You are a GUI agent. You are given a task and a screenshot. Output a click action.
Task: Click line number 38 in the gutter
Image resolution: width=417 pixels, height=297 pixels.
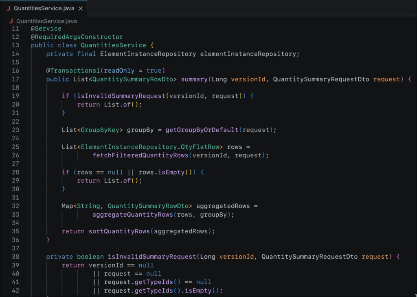coord(15,257)
